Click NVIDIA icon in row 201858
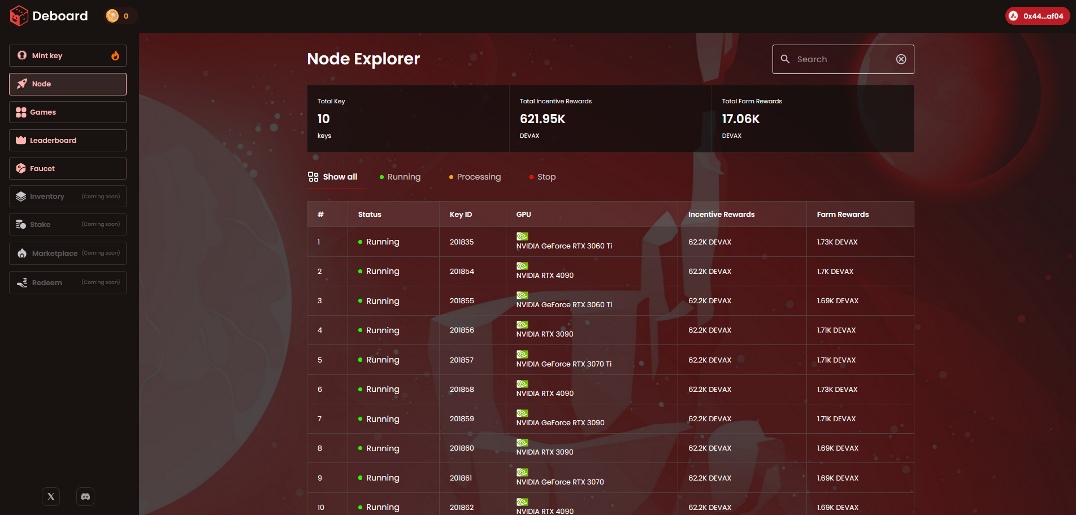This screenshot has height=515, width=1076. [522, 383]
